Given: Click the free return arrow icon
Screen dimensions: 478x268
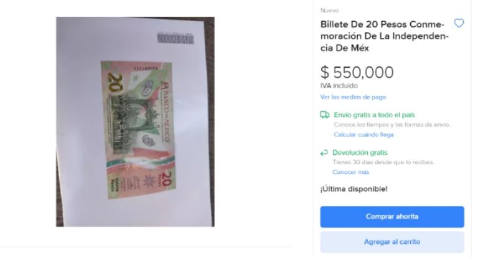Looking at the screenshot, I should [x=324, y=152].
